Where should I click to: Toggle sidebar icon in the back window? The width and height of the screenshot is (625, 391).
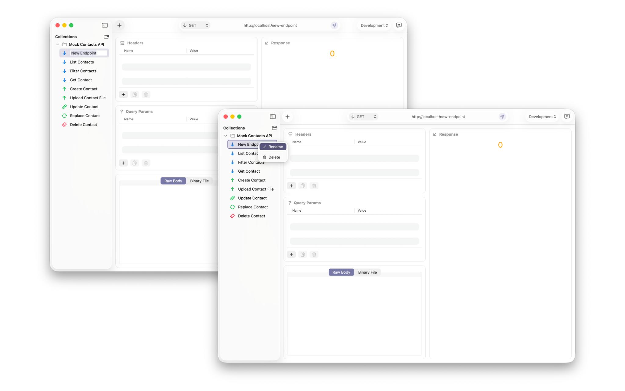pyautogui.click(x=105, y=25)
